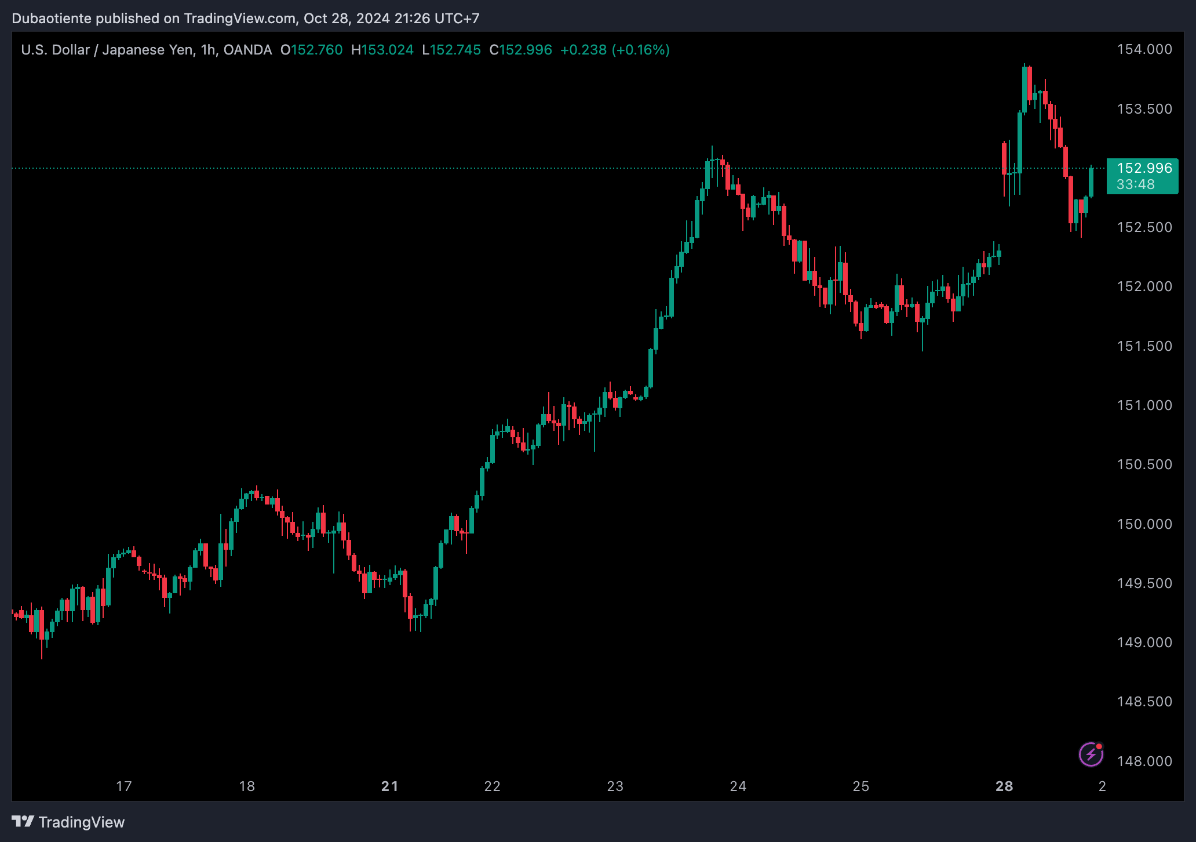The image size is (1196, 842).
Task: Click date label 17 on time axis
Action: pyautogui.click(x=124, y=786)
